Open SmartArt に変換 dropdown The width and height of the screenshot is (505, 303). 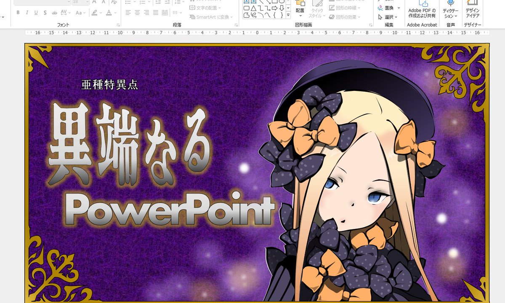[x=212, y=17]
